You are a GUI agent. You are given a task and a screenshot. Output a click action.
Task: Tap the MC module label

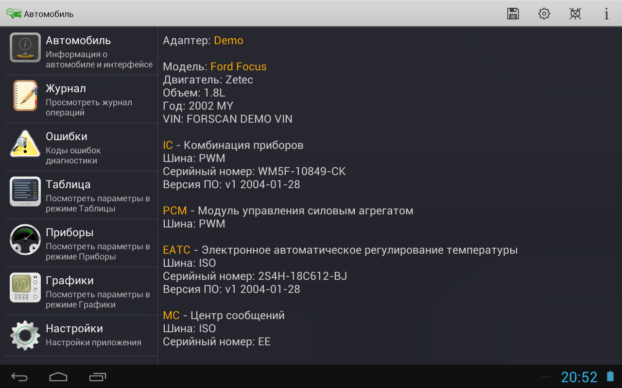[x=171, y=315]
